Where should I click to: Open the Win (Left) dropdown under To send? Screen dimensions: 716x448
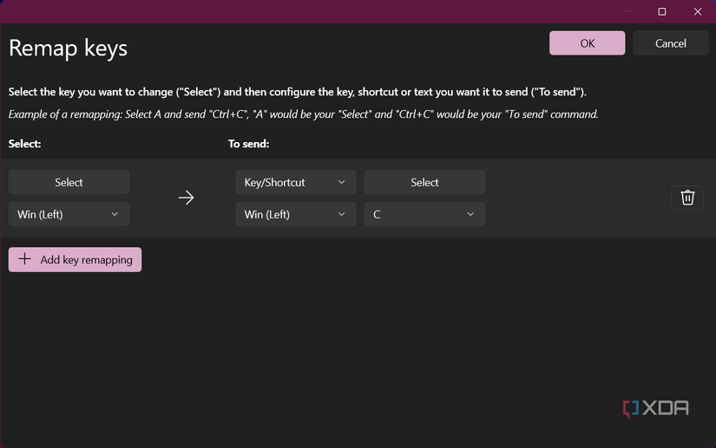[x=295, y=214]
